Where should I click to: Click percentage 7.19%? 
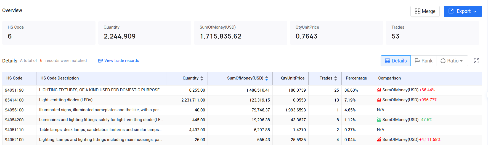[350, 100]
